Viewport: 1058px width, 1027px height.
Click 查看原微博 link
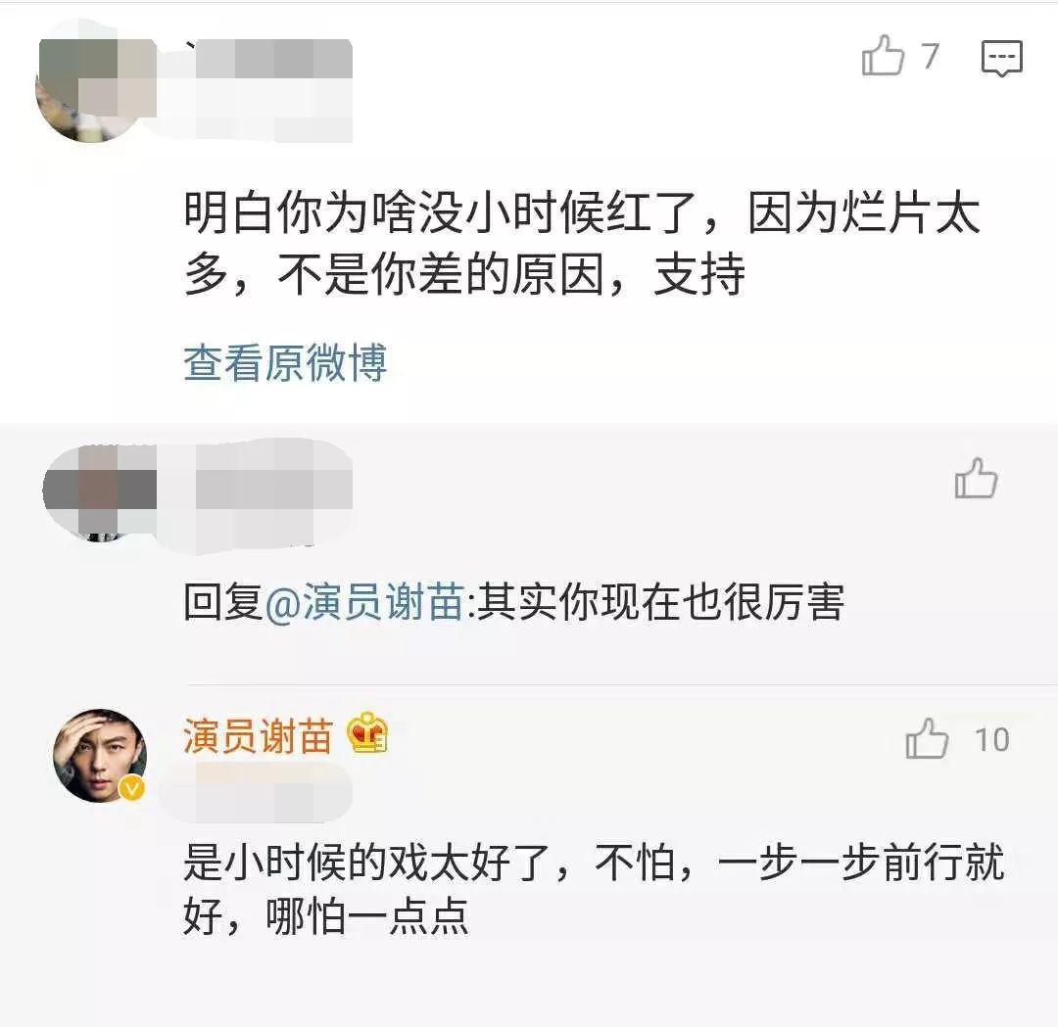[285, 363]
